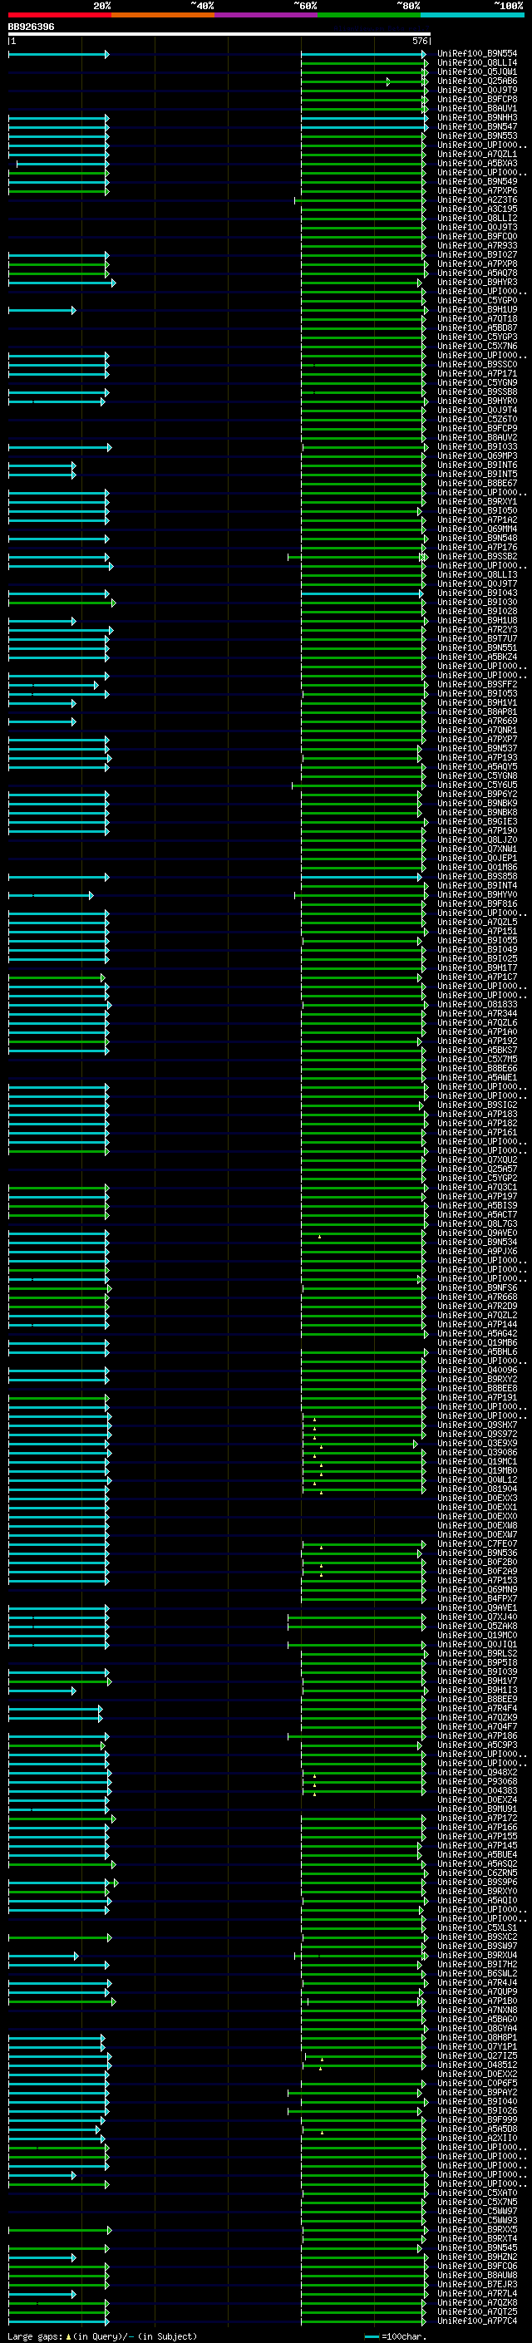Open hit UniRef100_B9SSC0
532x2343 pixels.
477,365
